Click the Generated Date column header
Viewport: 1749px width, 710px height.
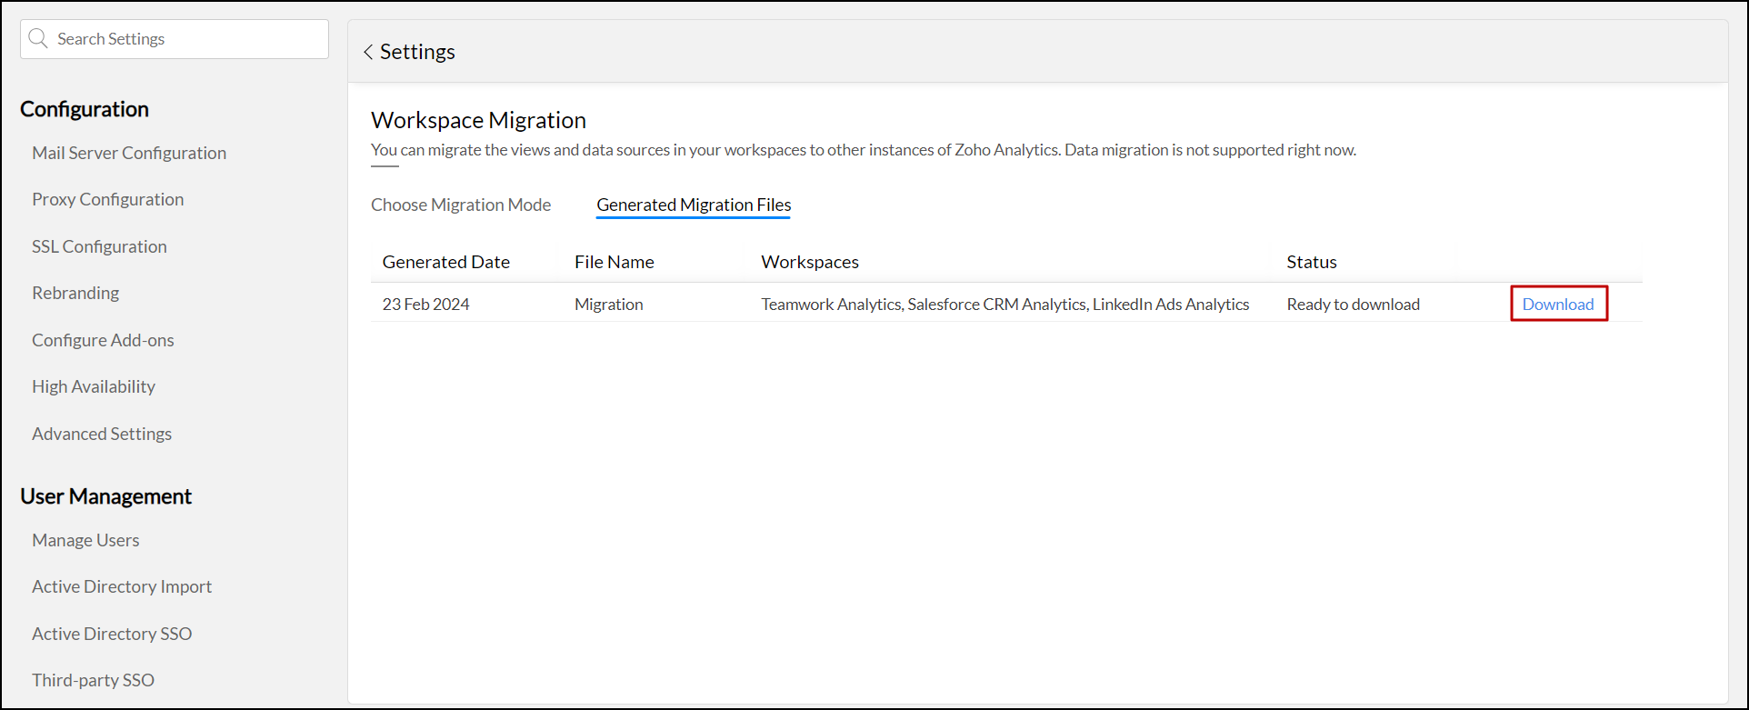[x=445, y=262]
